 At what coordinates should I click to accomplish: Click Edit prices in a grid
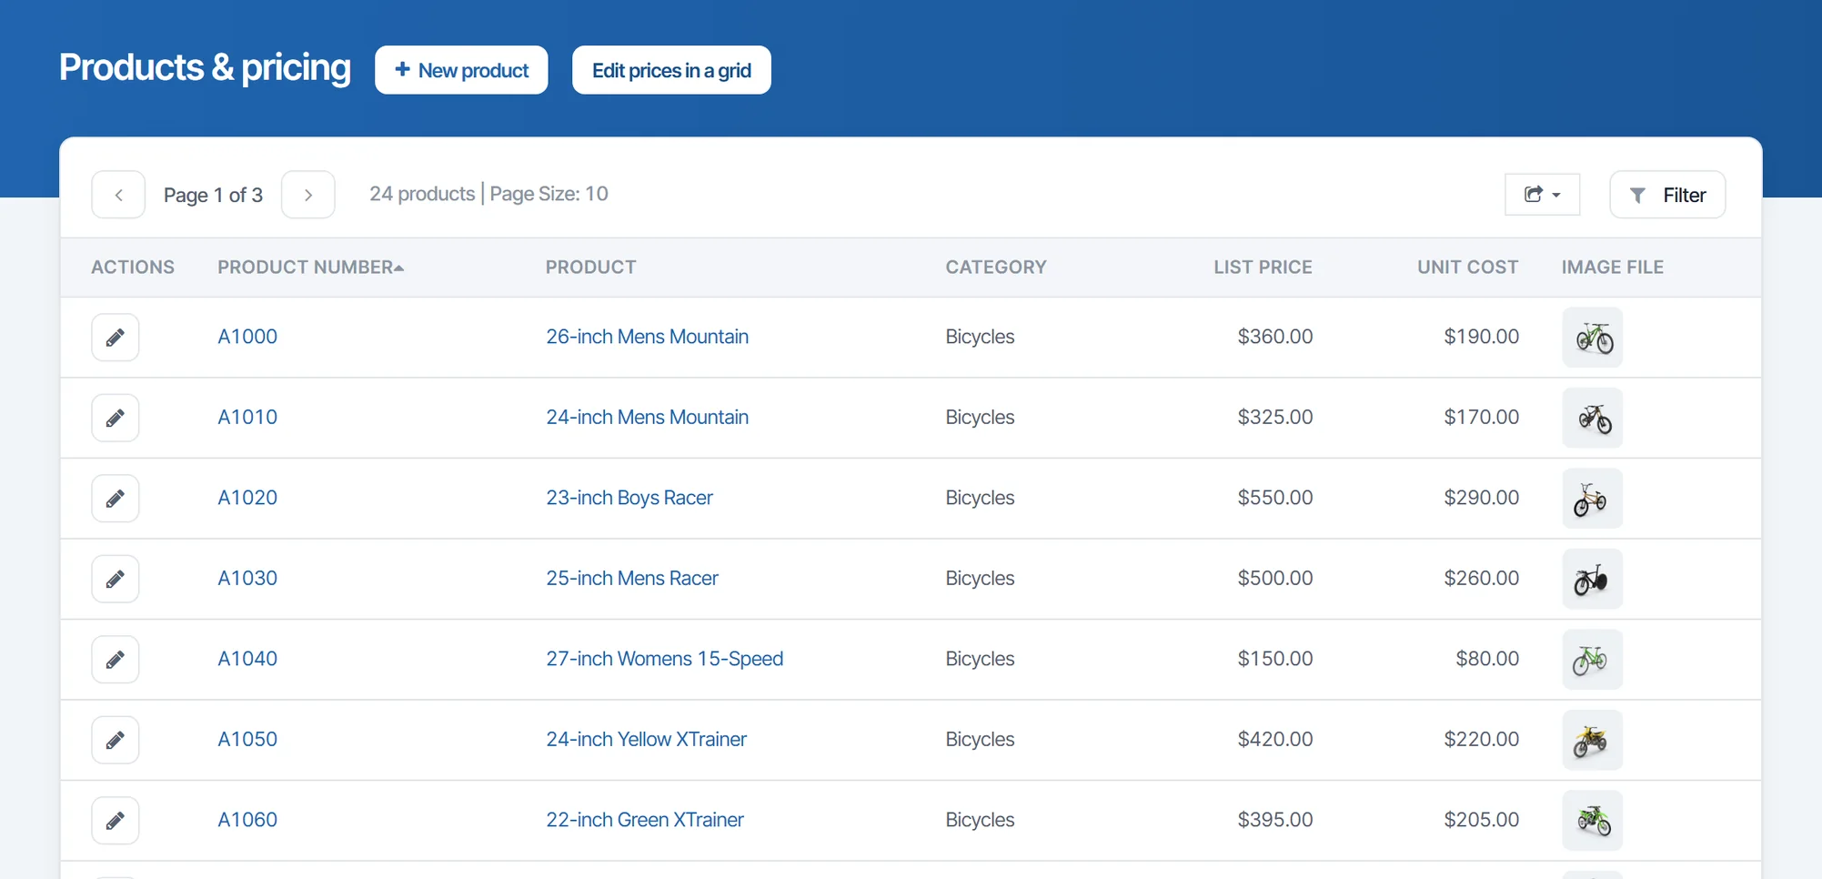(x=671, y=70)
